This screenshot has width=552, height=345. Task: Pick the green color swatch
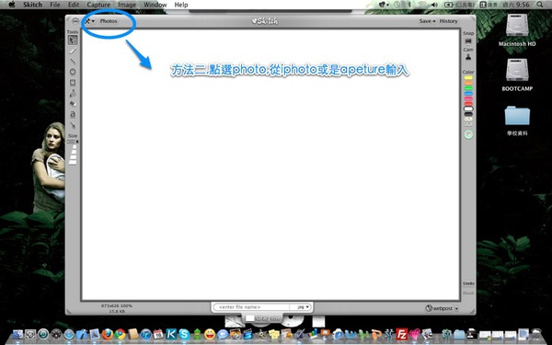[x=468, y=88]
